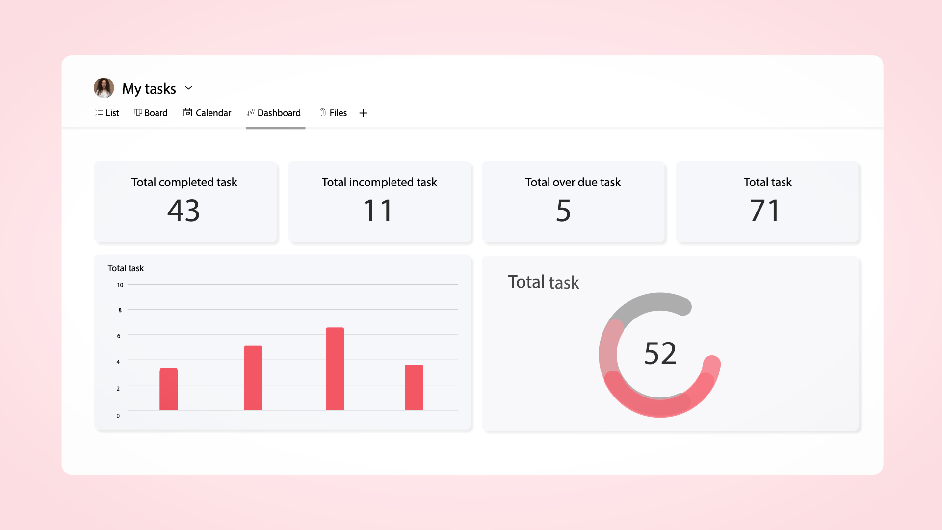Select the Total task 71 card
Viewport: 942px width, 530px height.
[767, 202]
